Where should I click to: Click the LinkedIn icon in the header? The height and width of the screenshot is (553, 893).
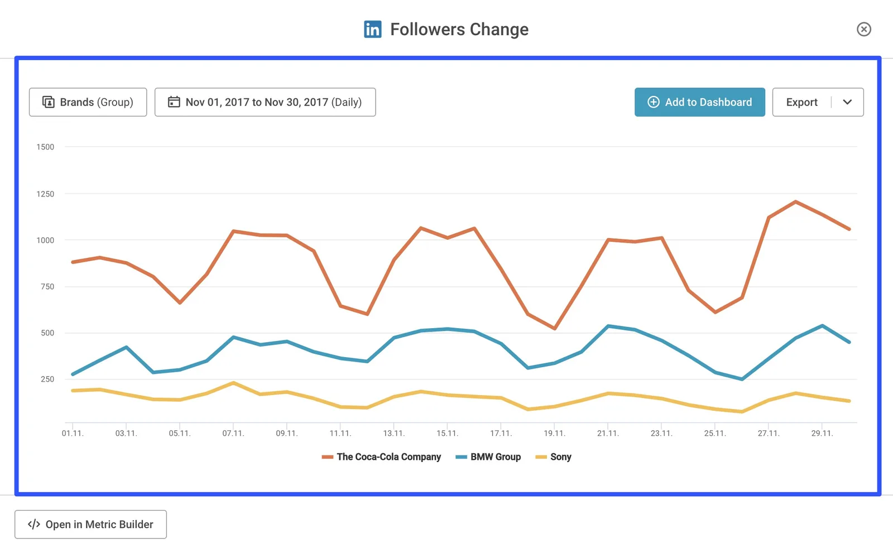click(372, 29)
